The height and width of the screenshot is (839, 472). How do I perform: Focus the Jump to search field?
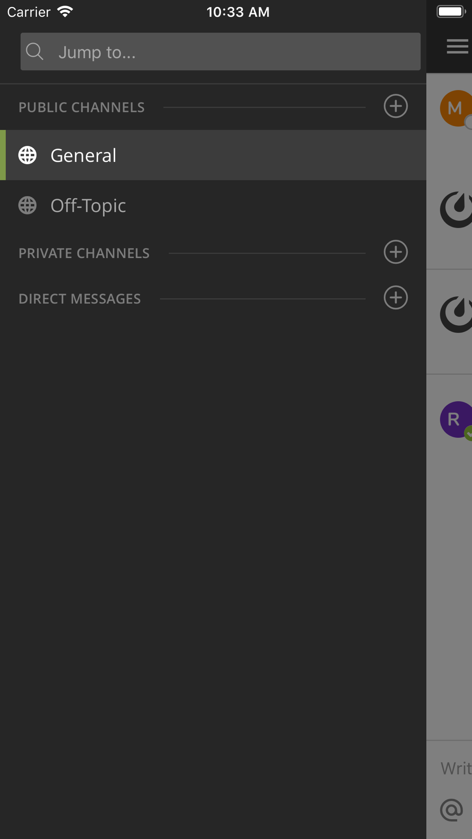pyautogui.click(x=220, y=51)
